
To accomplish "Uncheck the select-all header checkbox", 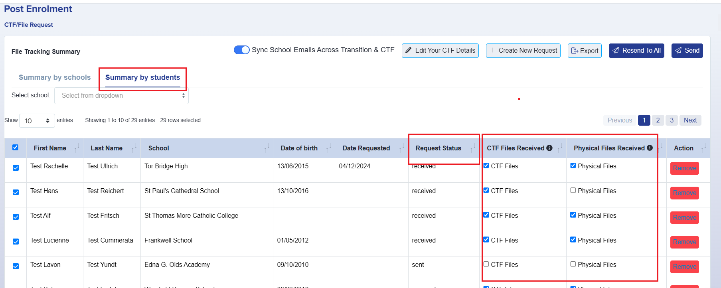I will click(15, 148).
